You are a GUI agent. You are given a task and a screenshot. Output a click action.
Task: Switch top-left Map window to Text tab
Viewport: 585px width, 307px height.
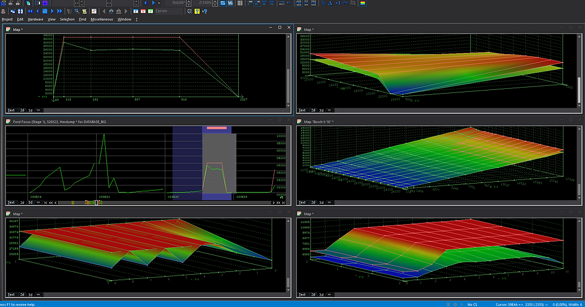[x=11, y=110]
